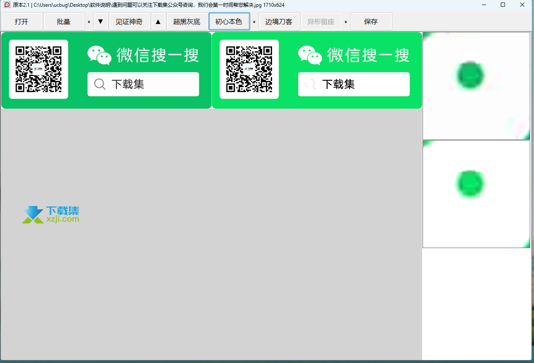This screenshot has width=534, height=363.
Task: Click the 打开 button to open an image
Action: pos(22,21)
